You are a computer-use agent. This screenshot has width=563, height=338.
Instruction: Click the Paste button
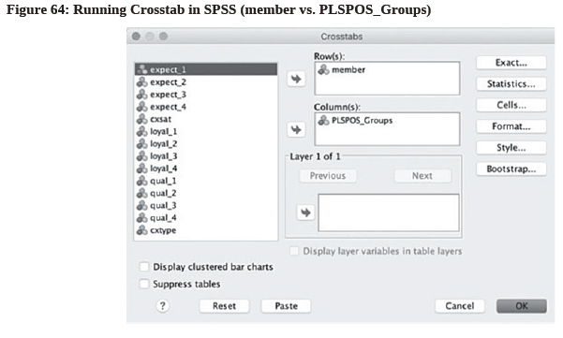(286, 306)
